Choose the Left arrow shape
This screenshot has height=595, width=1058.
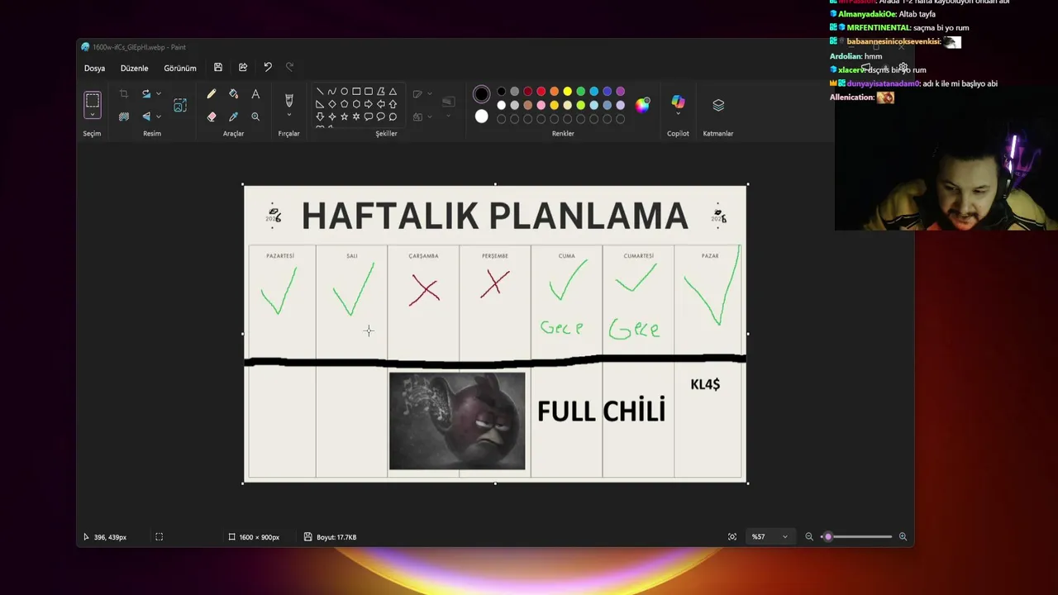click(381, 104)
